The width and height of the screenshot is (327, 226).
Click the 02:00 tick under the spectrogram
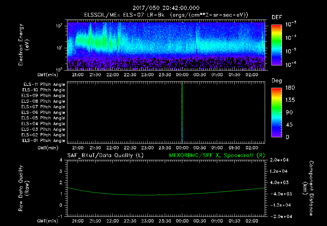point(252,75)
